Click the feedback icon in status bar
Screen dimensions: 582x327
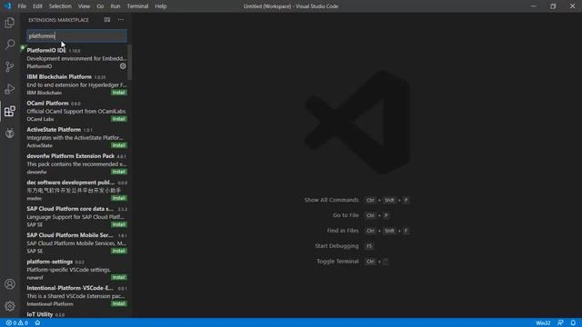click(560, 323)
